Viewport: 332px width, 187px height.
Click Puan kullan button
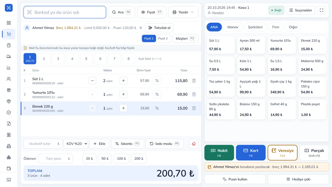pos(235,179)
